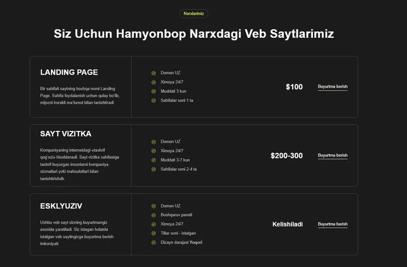The width and height of the screenshot is (407, 267).
Task: Click the Tillar soni - Istalgan text
Action: click(178, 233)
